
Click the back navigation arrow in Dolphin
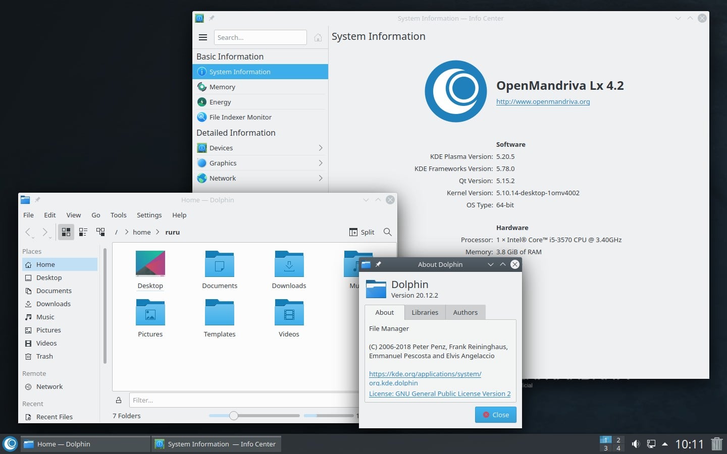coord(28,232)
